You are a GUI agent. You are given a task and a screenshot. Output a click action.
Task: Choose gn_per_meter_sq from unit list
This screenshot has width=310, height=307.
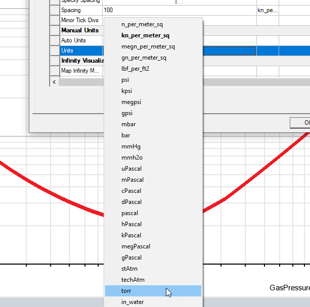click(x=153, y=58)
